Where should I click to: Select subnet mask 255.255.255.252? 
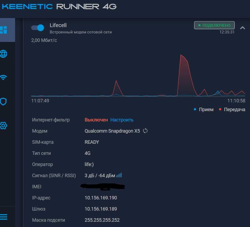[102, 220]
